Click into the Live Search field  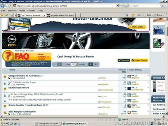click(x=144, y=6)
